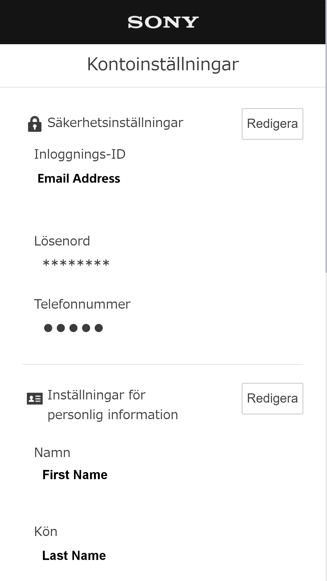Click the Säkerhetsinställningar section heading
The image size is (327, 581).
[x=115, y=123]
